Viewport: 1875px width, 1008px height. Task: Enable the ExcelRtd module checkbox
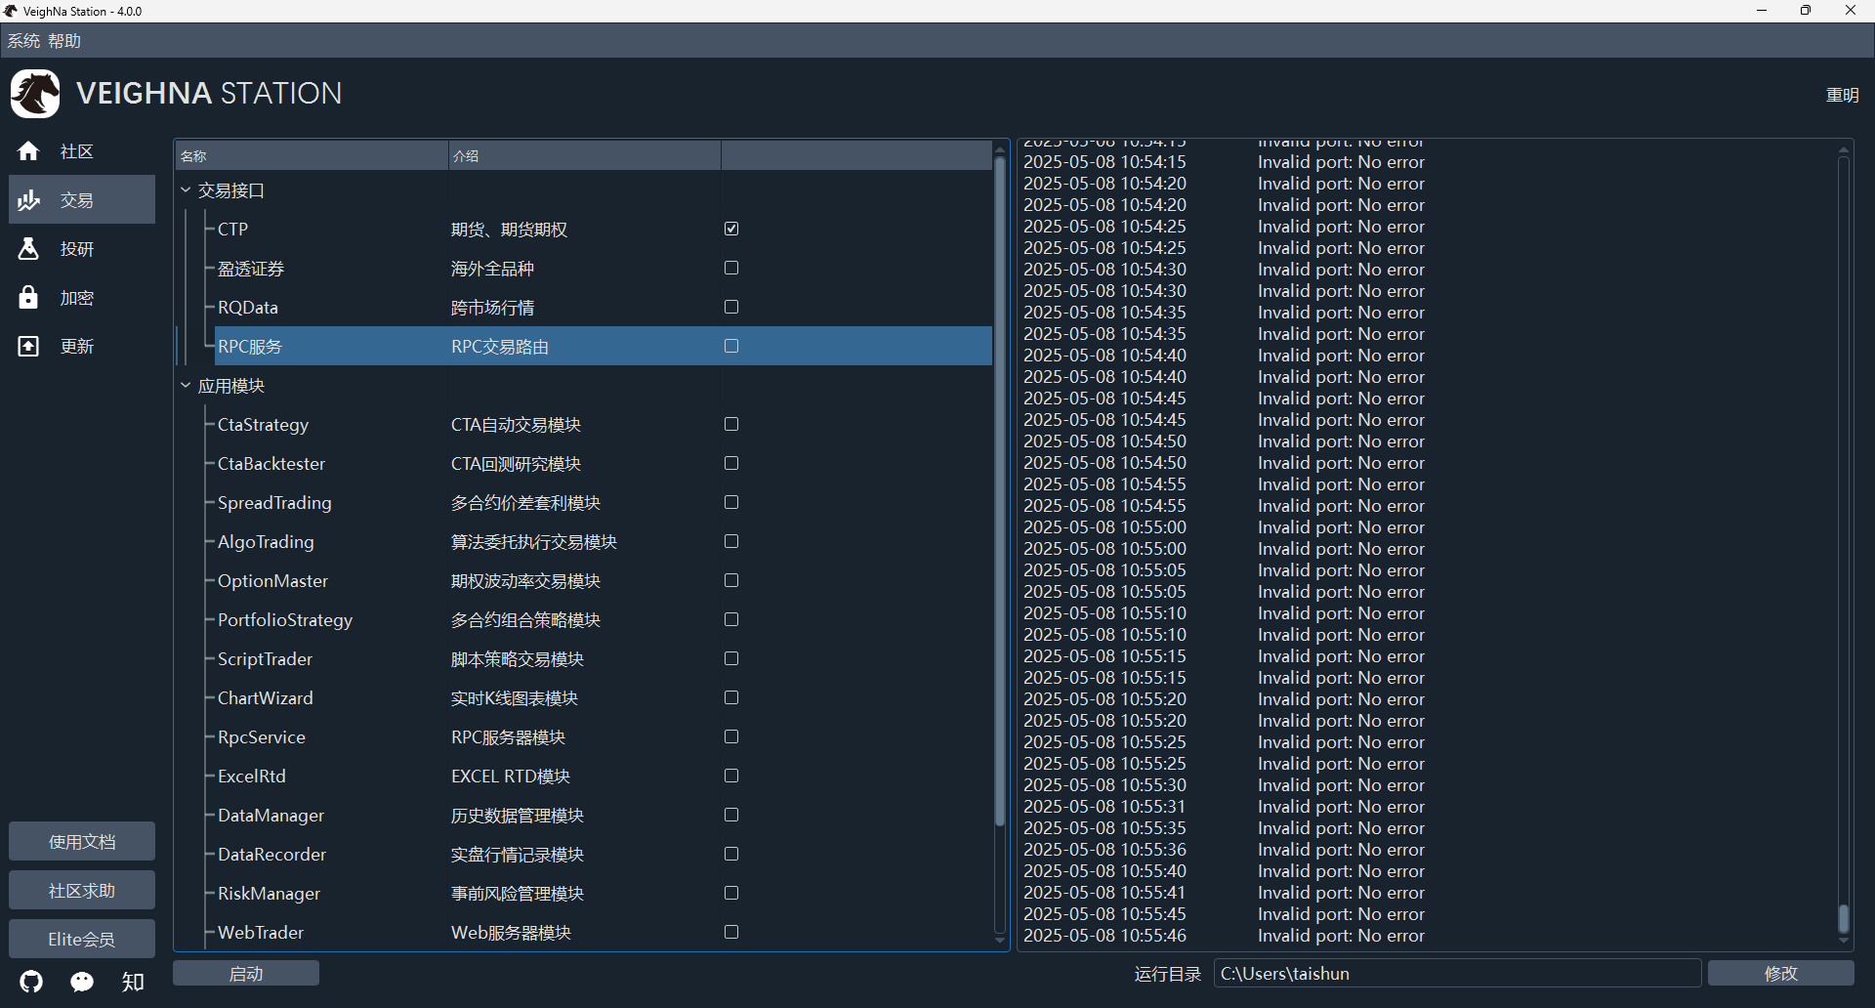[731, 776]
